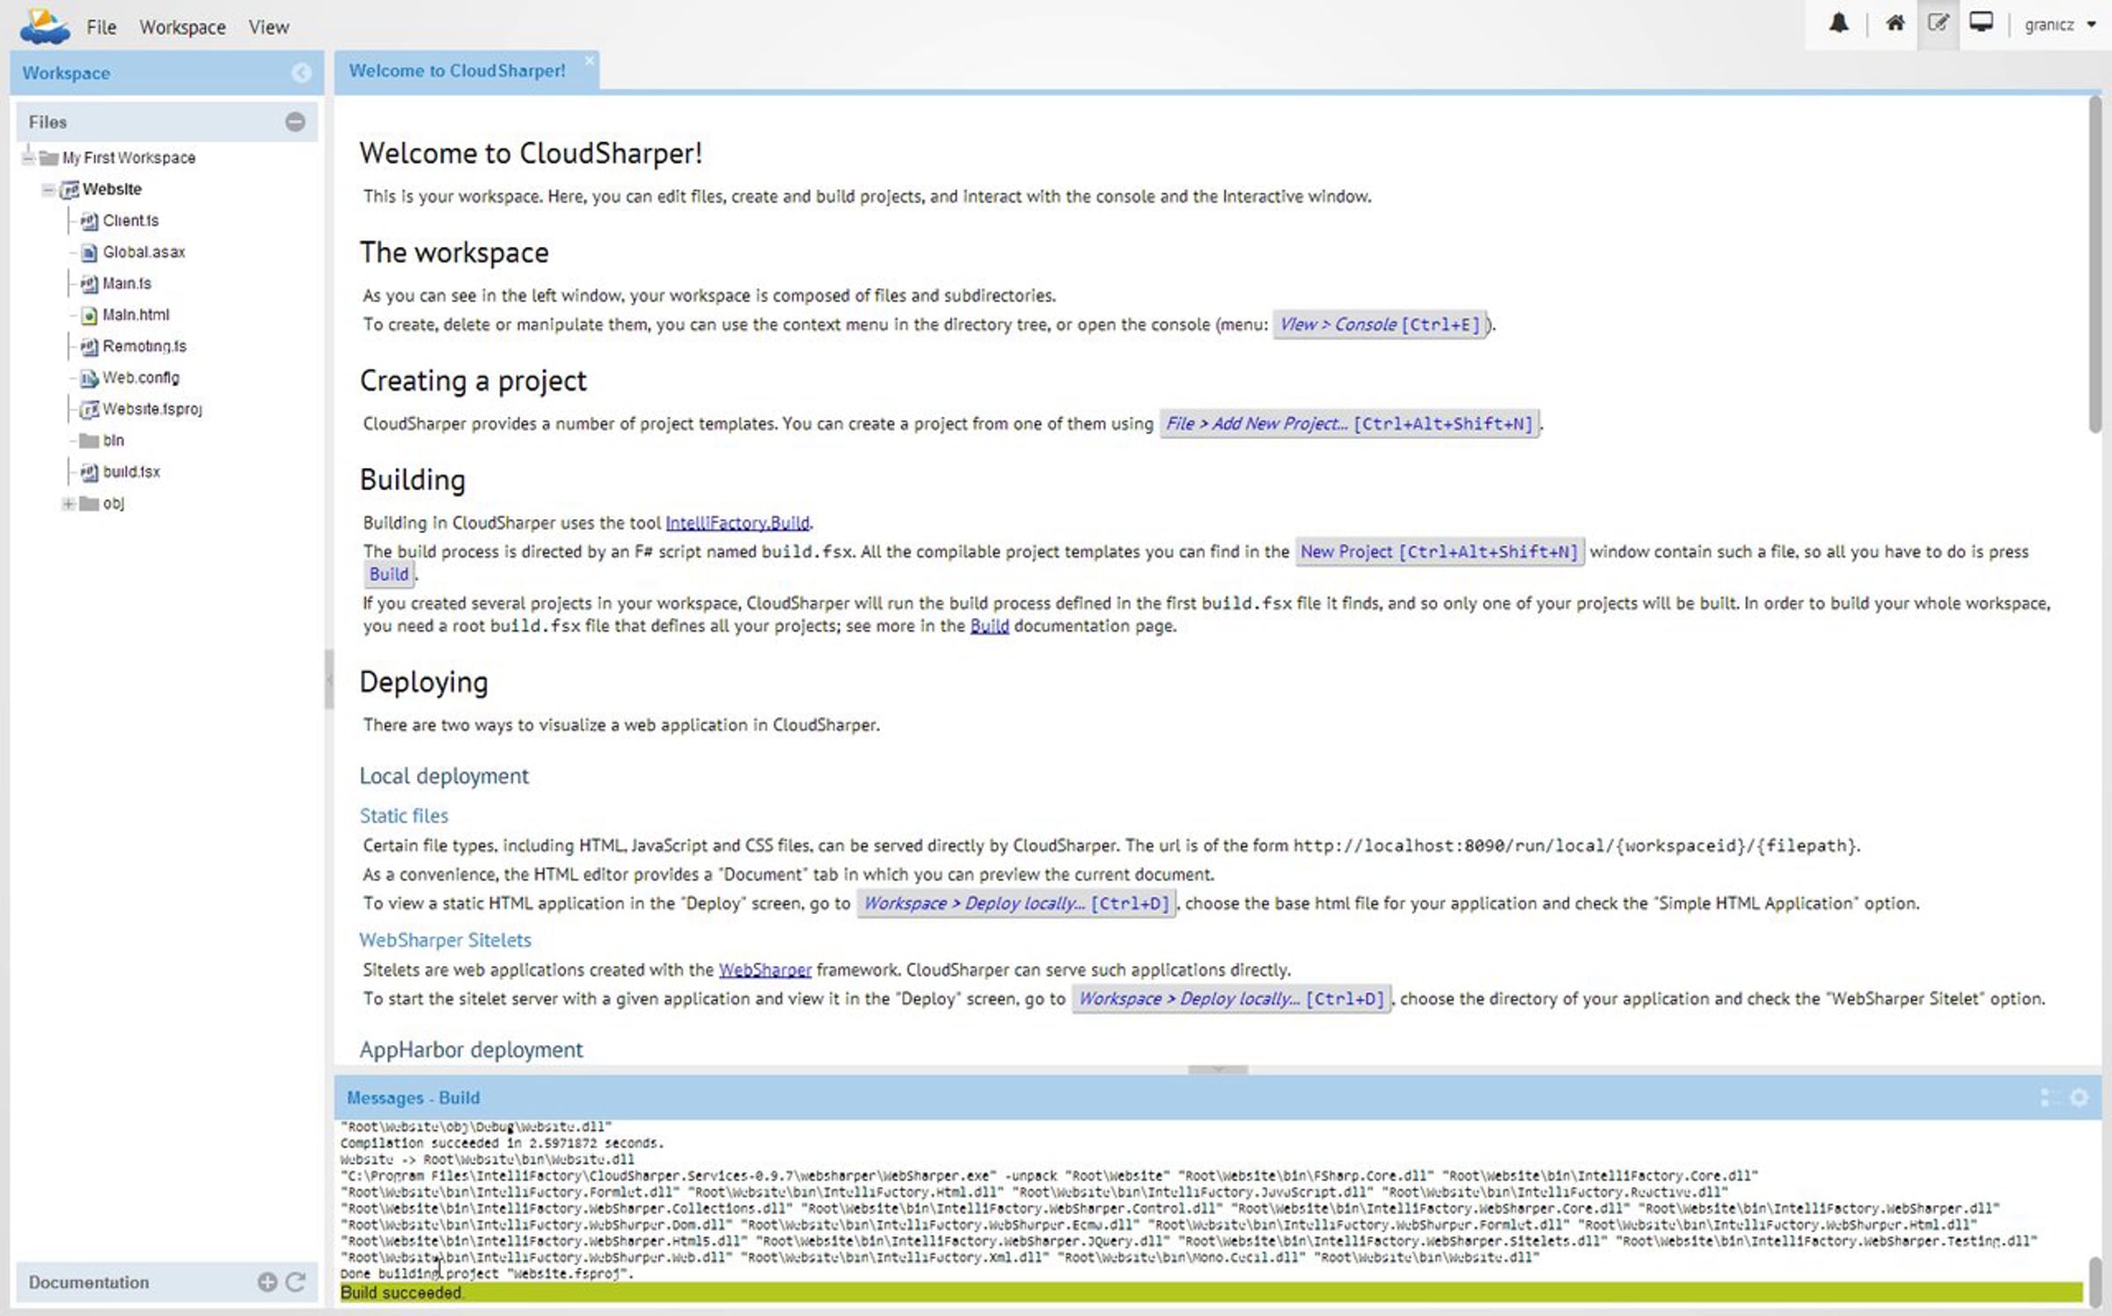Click the "Compilation succeeded" message line
This screenshot has height=1316, width=2112.
(x=502, y=1143)
